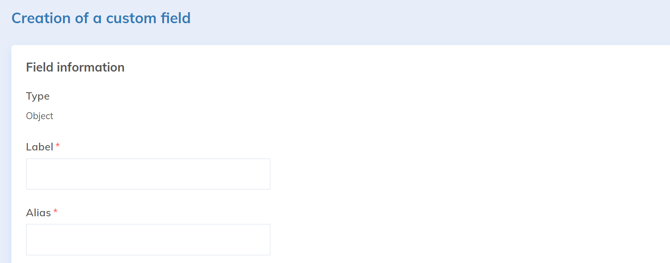This screenshot has width=670, height=263.
Task: Click the letter "a" in the page title
Action: click(97, 18)
